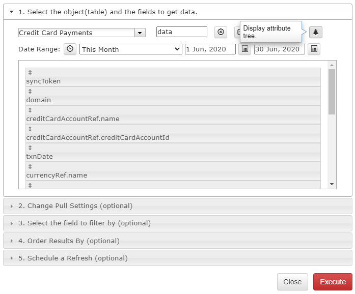Click the field list scrollbar down arrow
355x294 pixels.
click(x=332, y=184)
